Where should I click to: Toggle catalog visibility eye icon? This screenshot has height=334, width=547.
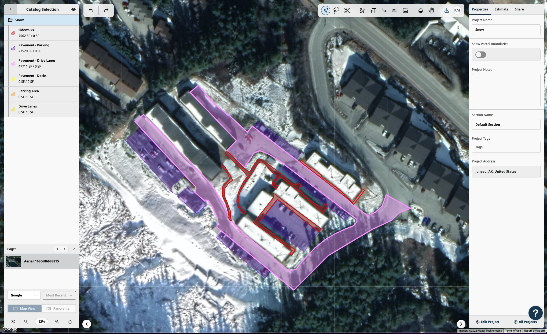(x=73, y=9)
